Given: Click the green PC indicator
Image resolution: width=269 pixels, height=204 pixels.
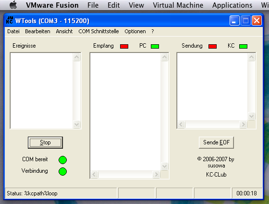Looking at the screenshot, I should pyautogui.click(x=155, y=46).
